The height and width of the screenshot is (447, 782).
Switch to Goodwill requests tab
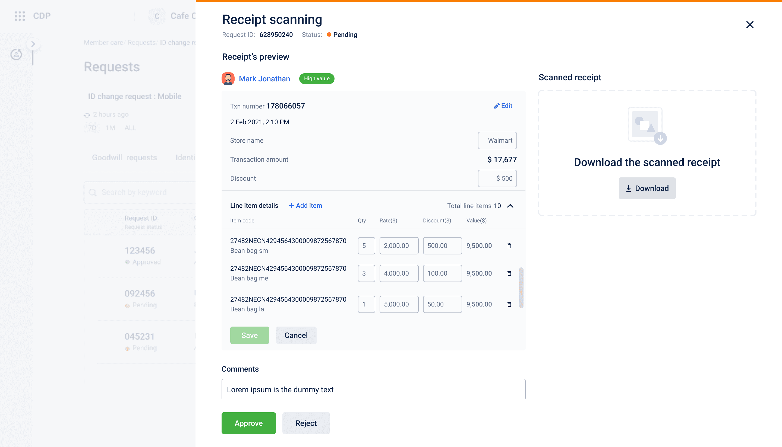pos(124,158)
